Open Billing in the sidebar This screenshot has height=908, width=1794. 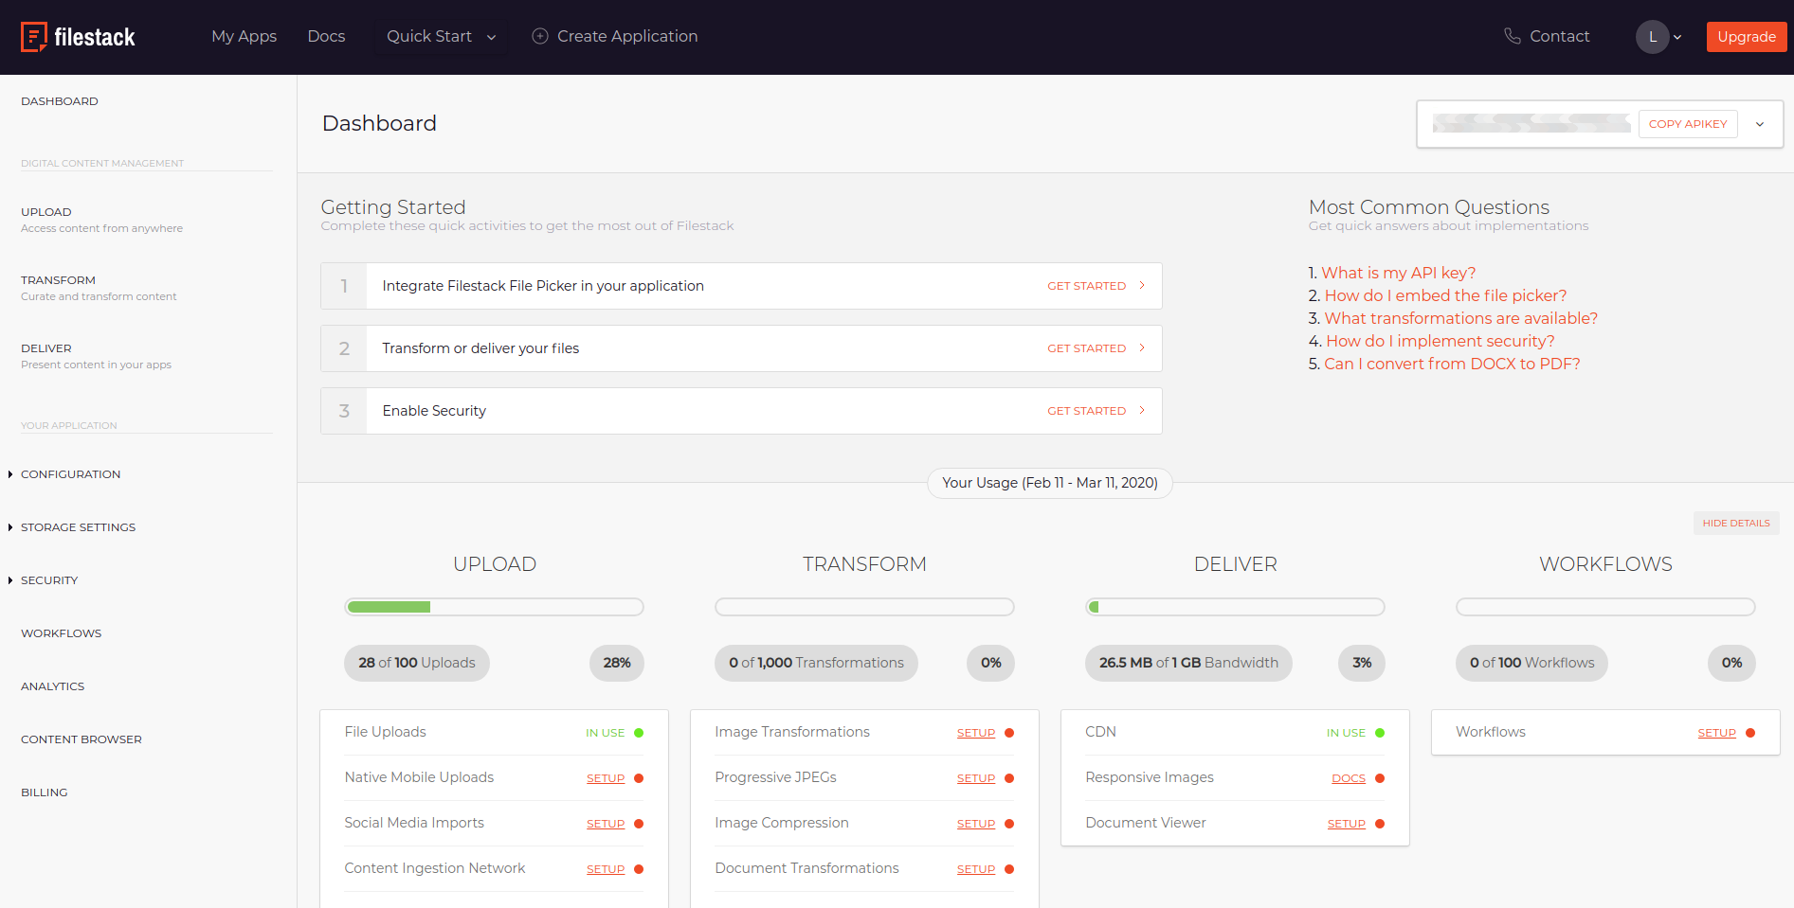pyautogui.click(x=45, y=792)
